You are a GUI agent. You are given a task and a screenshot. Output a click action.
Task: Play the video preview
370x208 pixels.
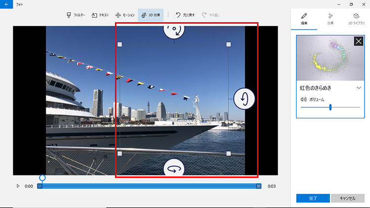[x=18, y=186]
